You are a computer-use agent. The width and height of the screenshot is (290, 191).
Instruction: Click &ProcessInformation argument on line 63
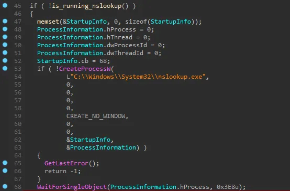click(101, 147)
